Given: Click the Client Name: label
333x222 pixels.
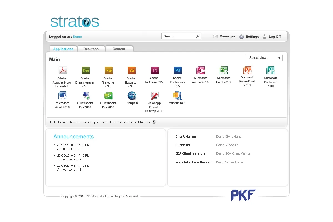Looking at the screenshot, I should tap(186, 137).
